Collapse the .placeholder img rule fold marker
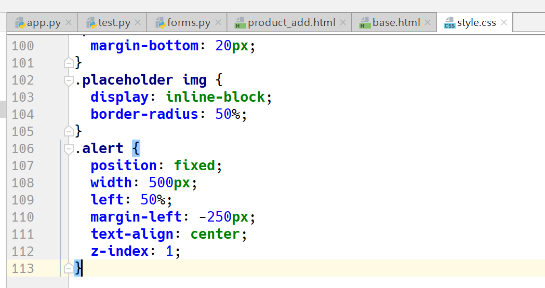This screenshot has height=288, width=545. click(x=69, y=80)
